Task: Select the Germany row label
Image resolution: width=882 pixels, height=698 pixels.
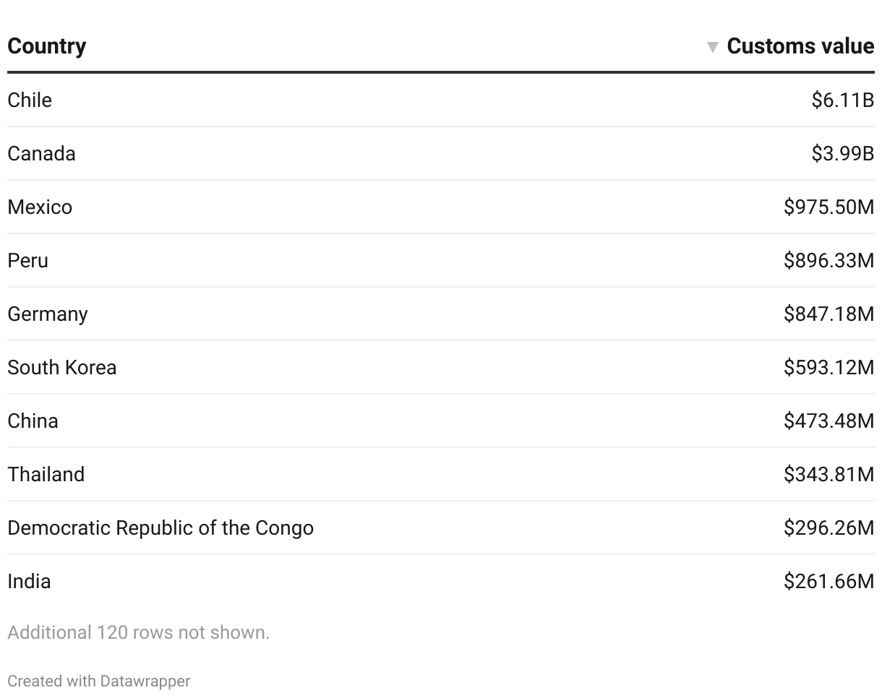Action: pyautogui.click(x=48, y=314)
